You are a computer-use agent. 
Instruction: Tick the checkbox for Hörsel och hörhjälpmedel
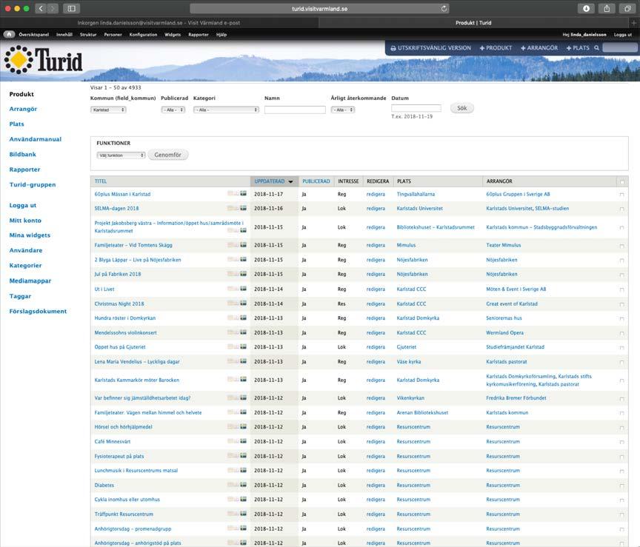(621, 428)
